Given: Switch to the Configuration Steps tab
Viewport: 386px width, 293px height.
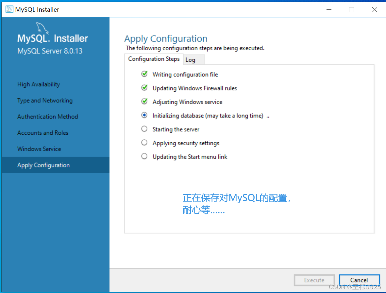Looking at the screenshot, I should coord(154,59).
